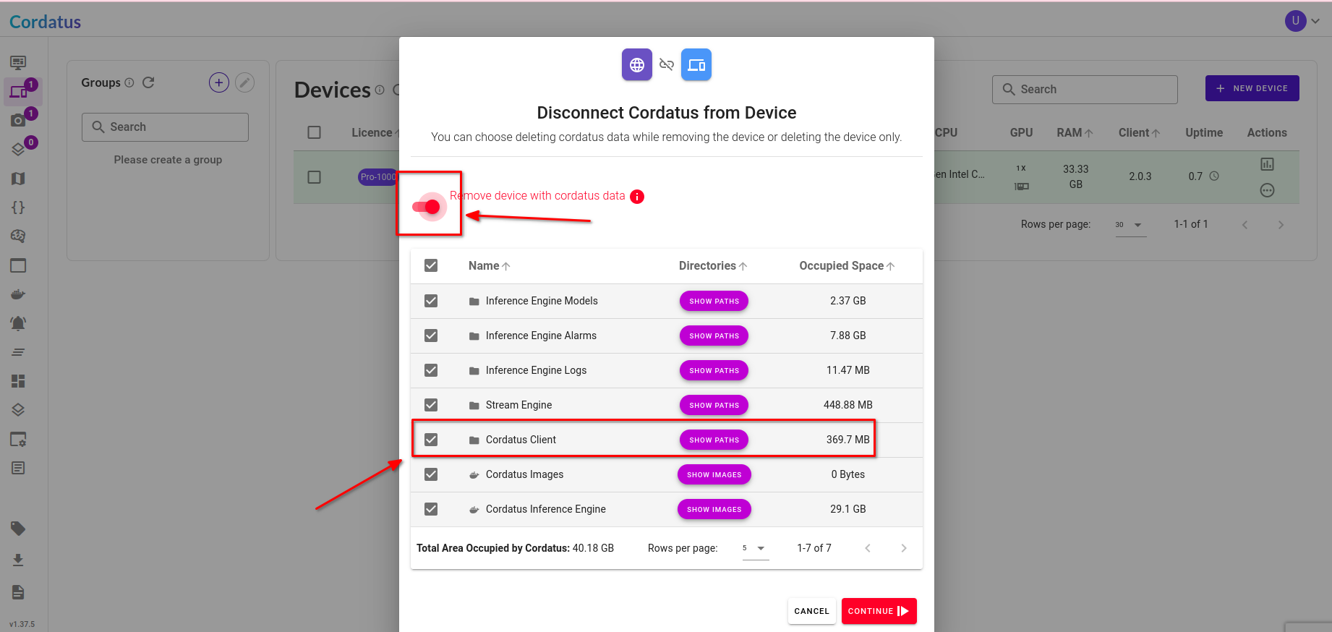
Task: Show paths for Inference Engine Logs
Action: pos(714,370)
